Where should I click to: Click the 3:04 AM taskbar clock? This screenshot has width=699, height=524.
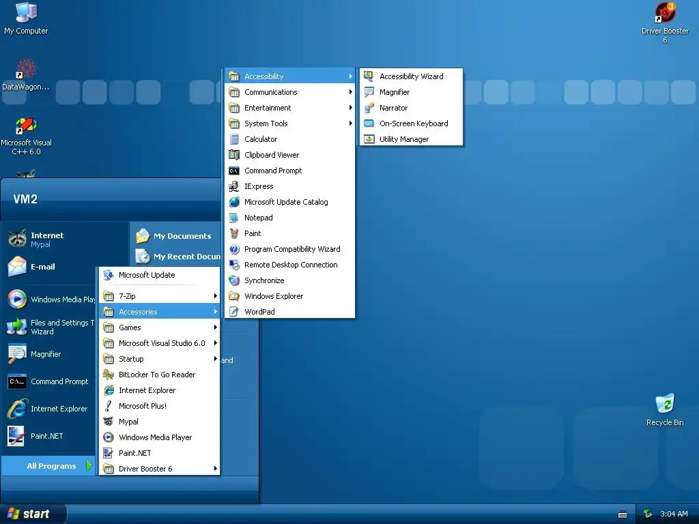674,514
